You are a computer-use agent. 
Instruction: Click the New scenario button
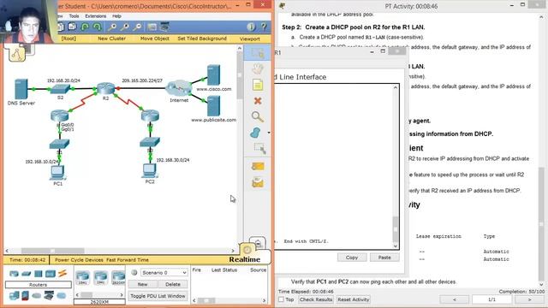143,284
